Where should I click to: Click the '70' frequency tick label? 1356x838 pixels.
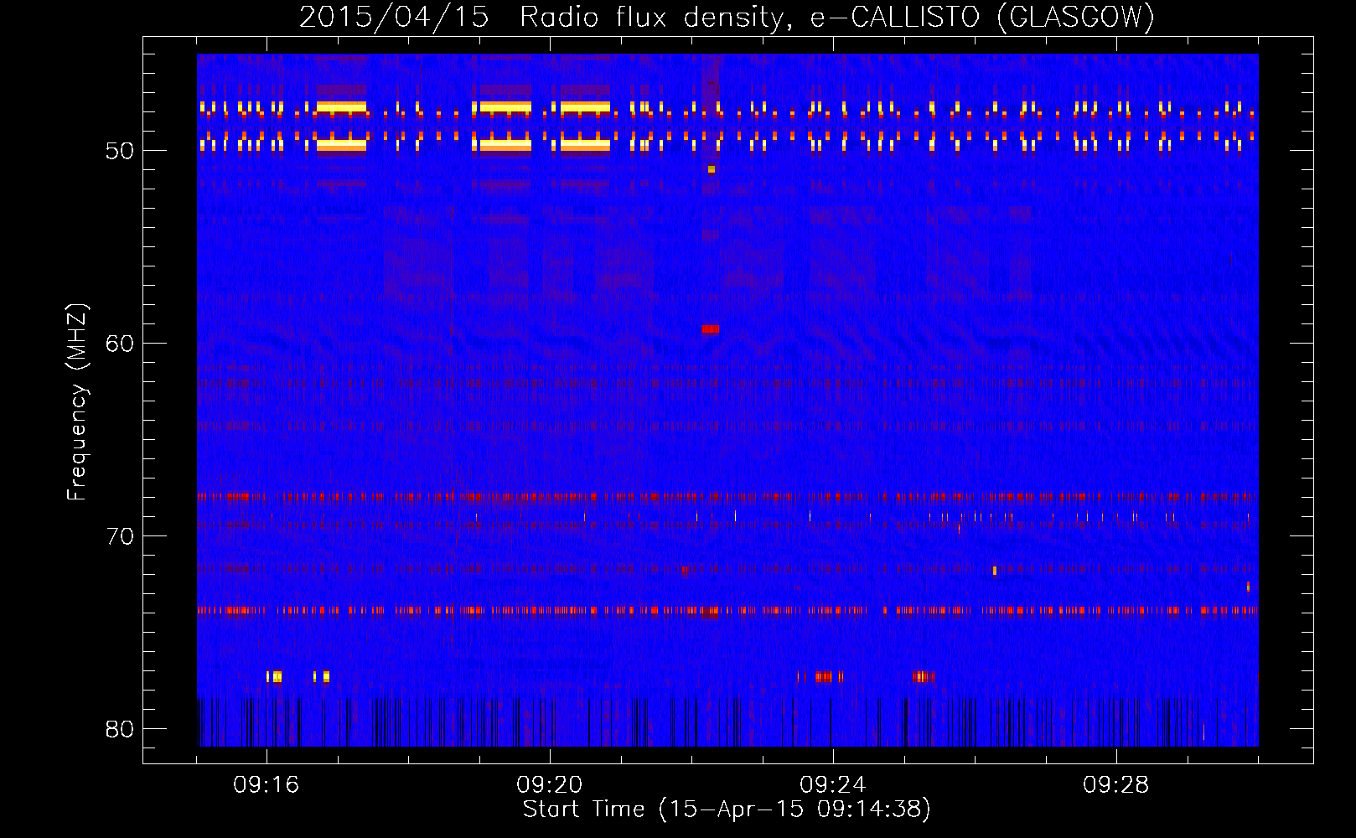[120, 536]
